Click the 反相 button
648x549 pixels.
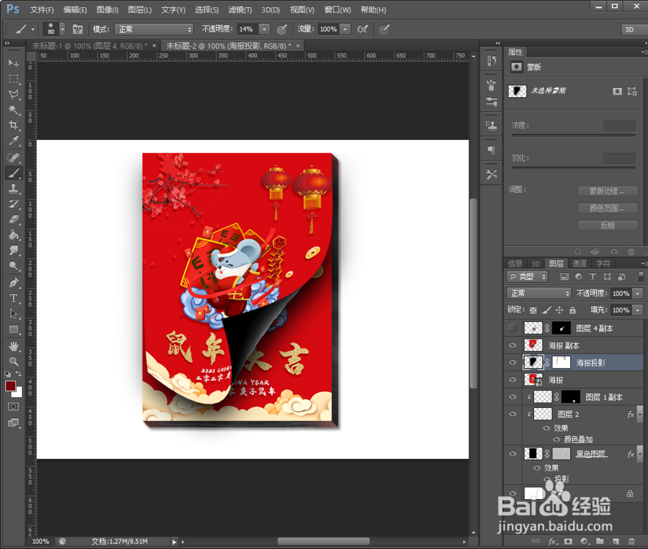[x=607, y=225]
